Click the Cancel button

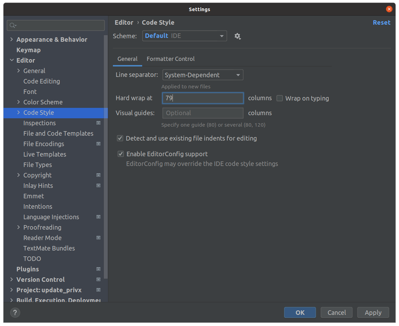[x=336, y=312]
